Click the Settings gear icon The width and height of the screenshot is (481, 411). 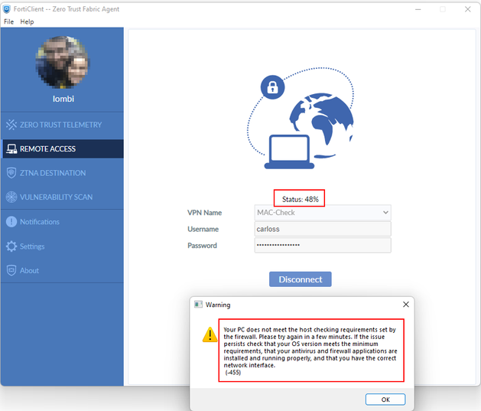tap(11, 246)
